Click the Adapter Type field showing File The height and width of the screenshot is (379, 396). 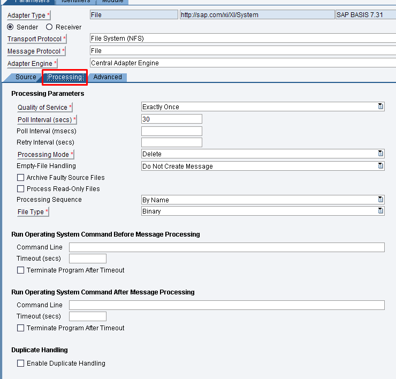[x=134, y=14]
